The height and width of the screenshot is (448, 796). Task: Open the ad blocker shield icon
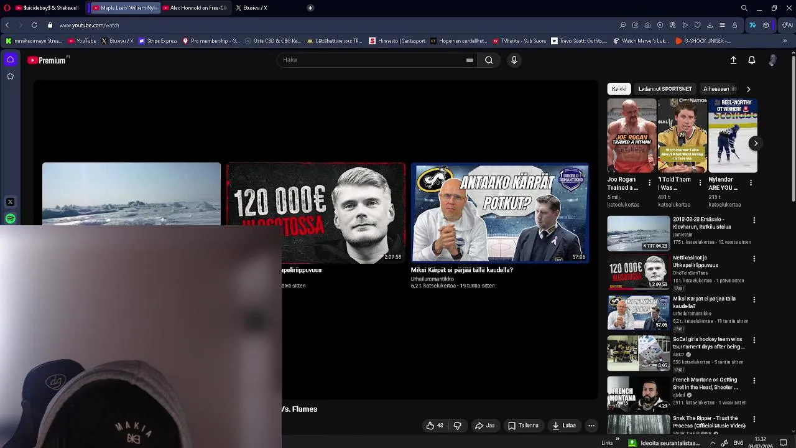pyautogui.click(x=660, y=25)
